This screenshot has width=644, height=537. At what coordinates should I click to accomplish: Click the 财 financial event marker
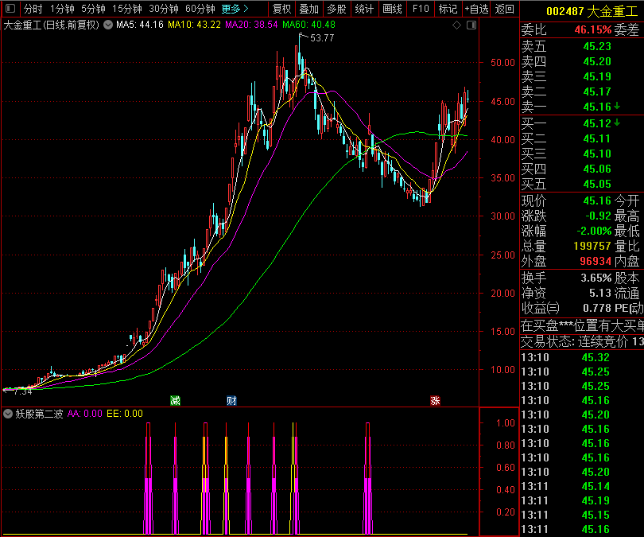(231, 400)
